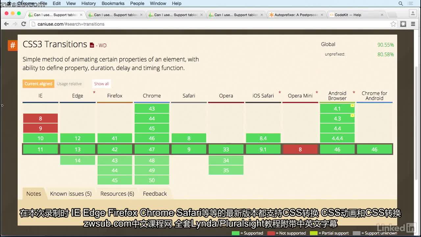Select the Current aligned view
421x237 pixels.
pyautogui.click(x=38, y=84)
